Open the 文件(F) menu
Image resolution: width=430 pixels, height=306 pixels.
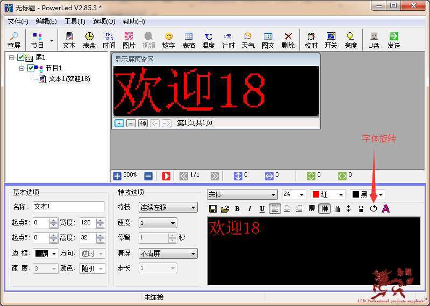[x=18, y=21]
